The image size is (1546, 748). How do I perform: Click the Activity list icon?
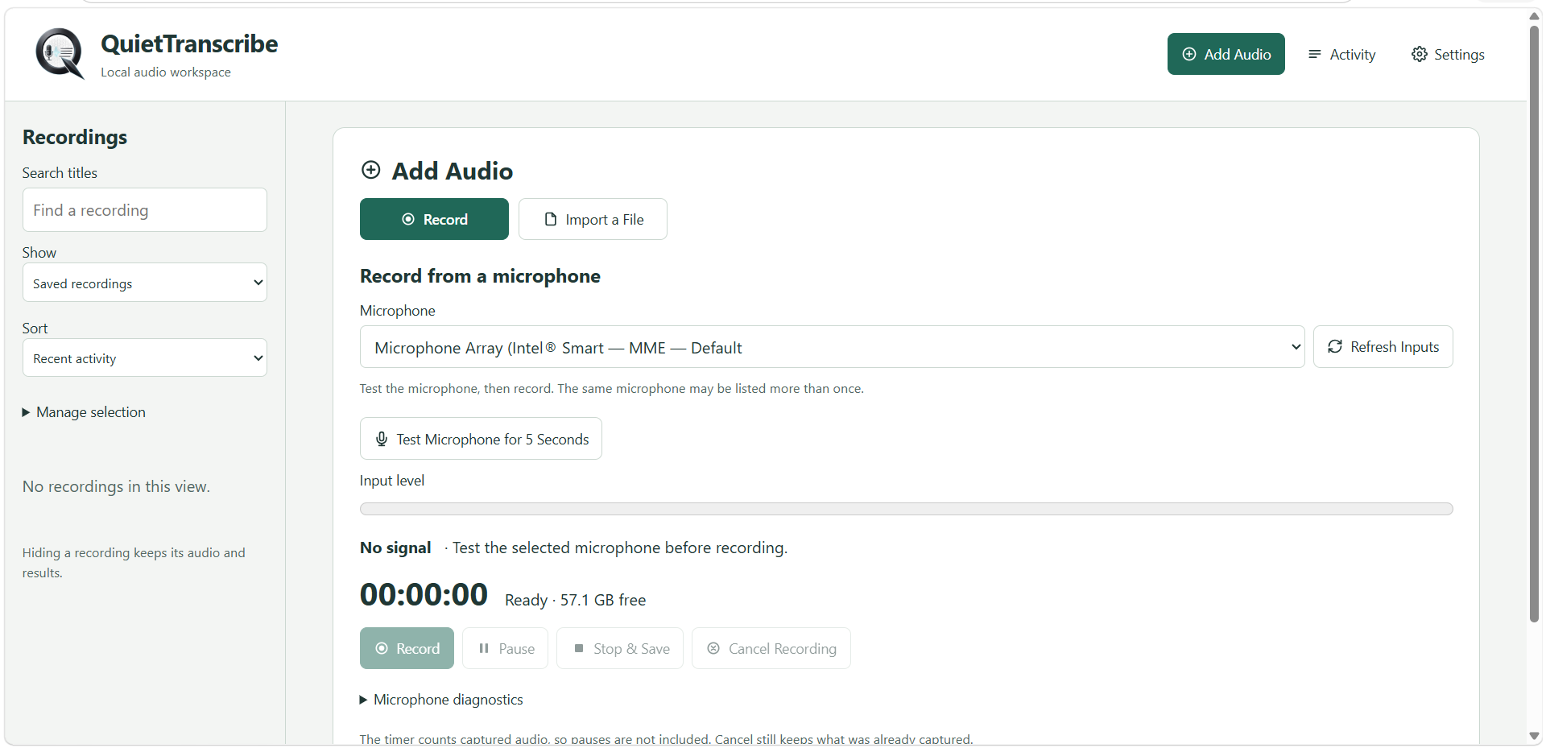(x=1315, y=54)
